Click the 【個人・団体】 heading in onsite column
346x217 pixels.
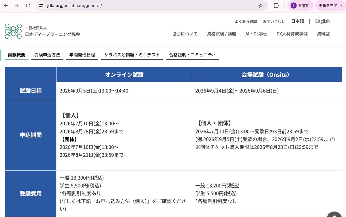[x=214, y=124]
